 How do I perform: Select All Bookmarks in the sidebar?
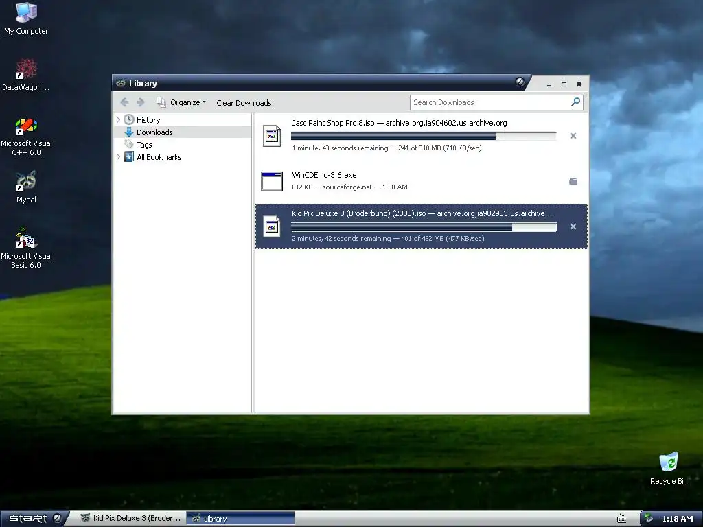click(159, 157)
